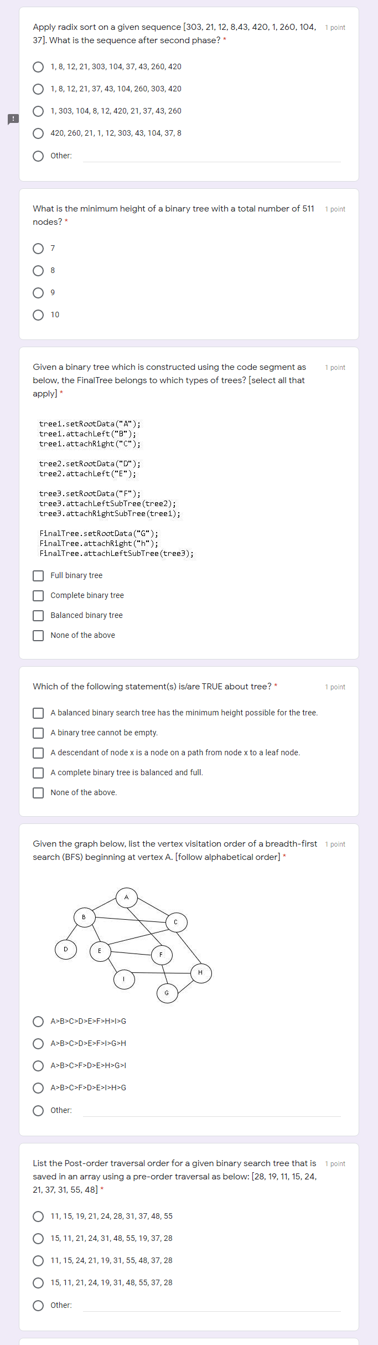Check the "Balanced binary tree" option
This screenshot has height=1345, width=378.
tap(38, 615)
